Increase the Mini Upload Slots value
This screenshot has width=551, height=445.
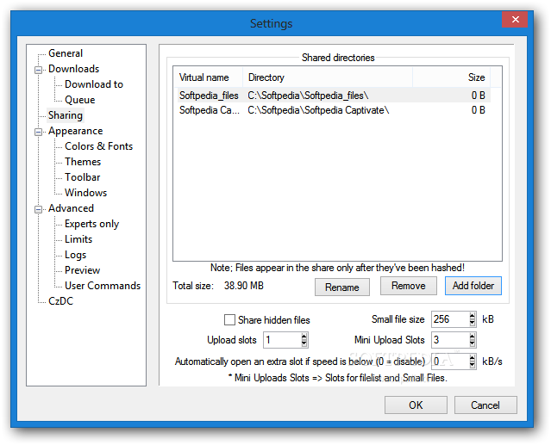[473, 336]
